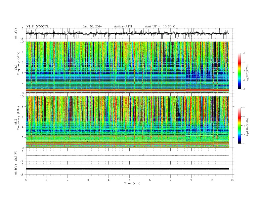
Task: Click the "2" label on time axis
Action: (x=67, y=180)
